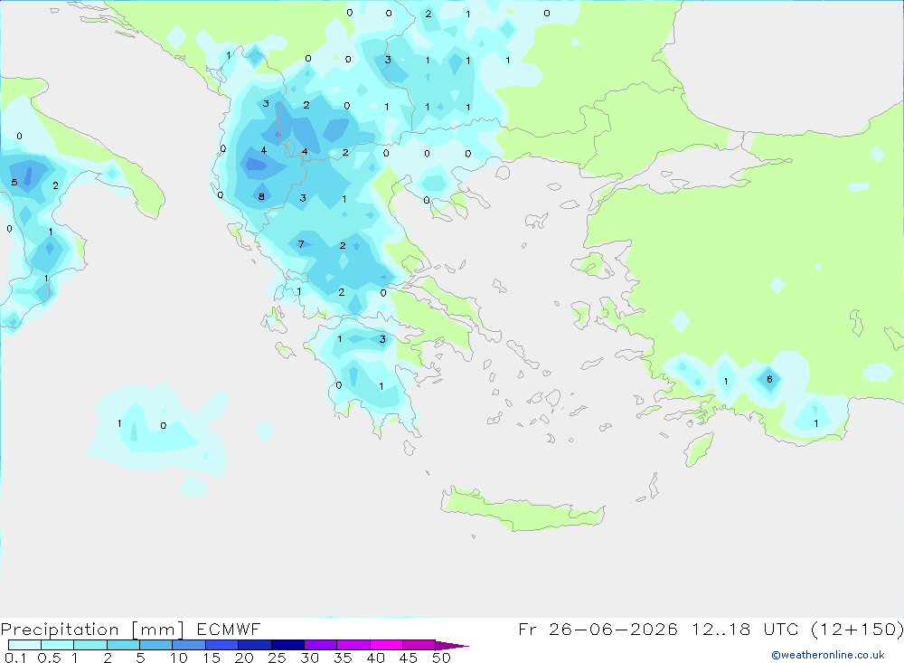The image size is (904, 663).
Task: Click the (12+150) forecast hour text
Action: point(857,629)
